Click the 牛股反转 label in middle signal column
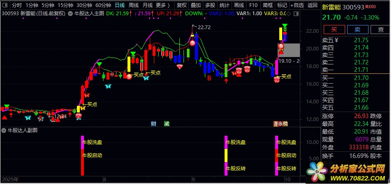Image resolution: width=392 pixels, height=185 pixels. [x=236, y=169]
